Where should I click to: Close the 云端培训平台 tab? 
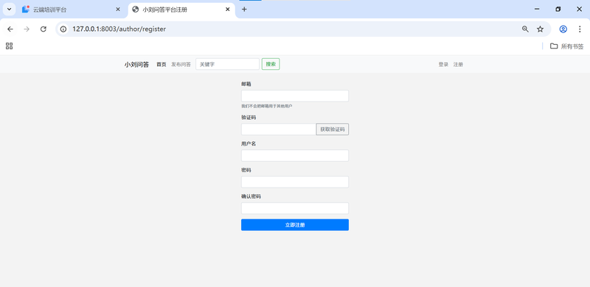click(x=118, y=10)
